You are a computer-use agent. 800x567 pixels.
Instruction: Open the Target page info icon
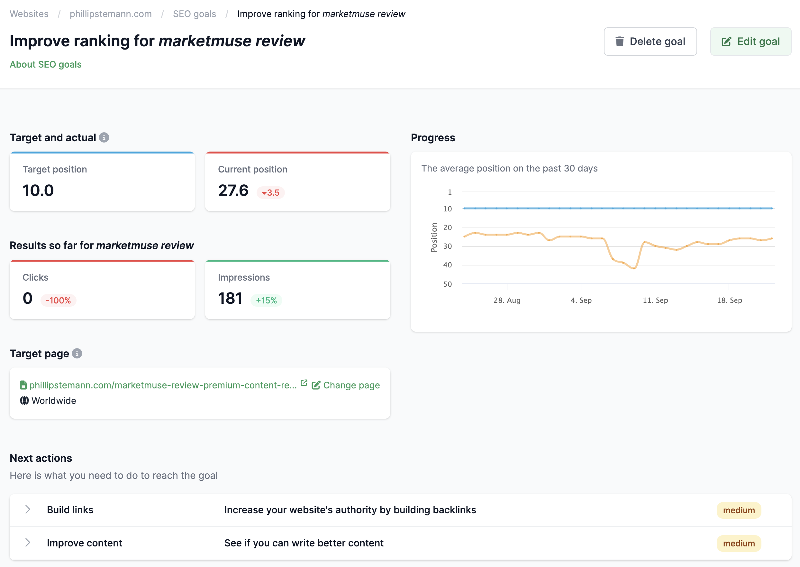tap(77, 353)
